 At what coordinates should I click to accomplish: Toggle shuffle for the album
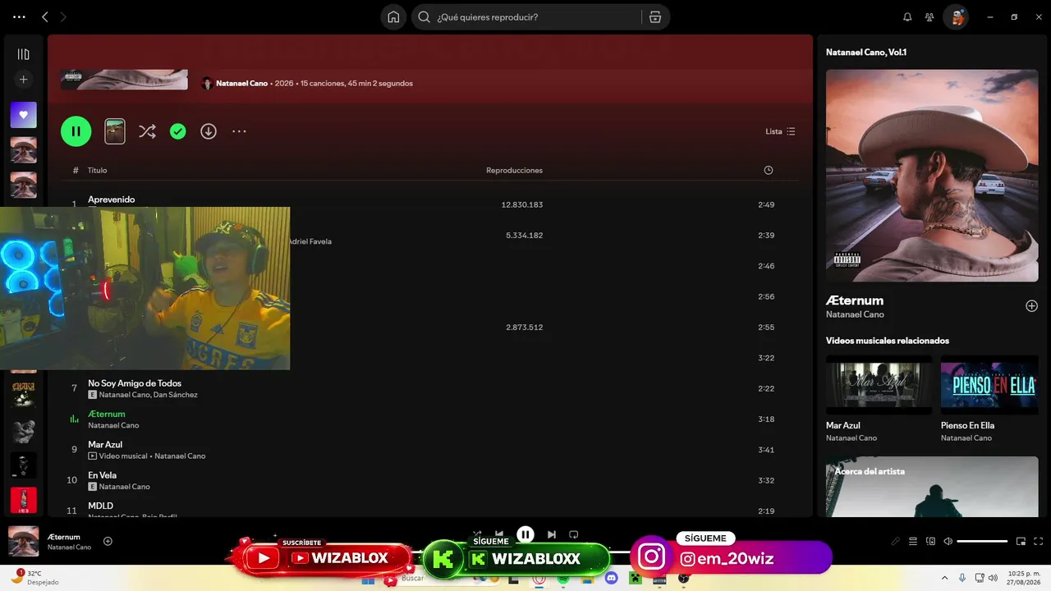point(147,131)
